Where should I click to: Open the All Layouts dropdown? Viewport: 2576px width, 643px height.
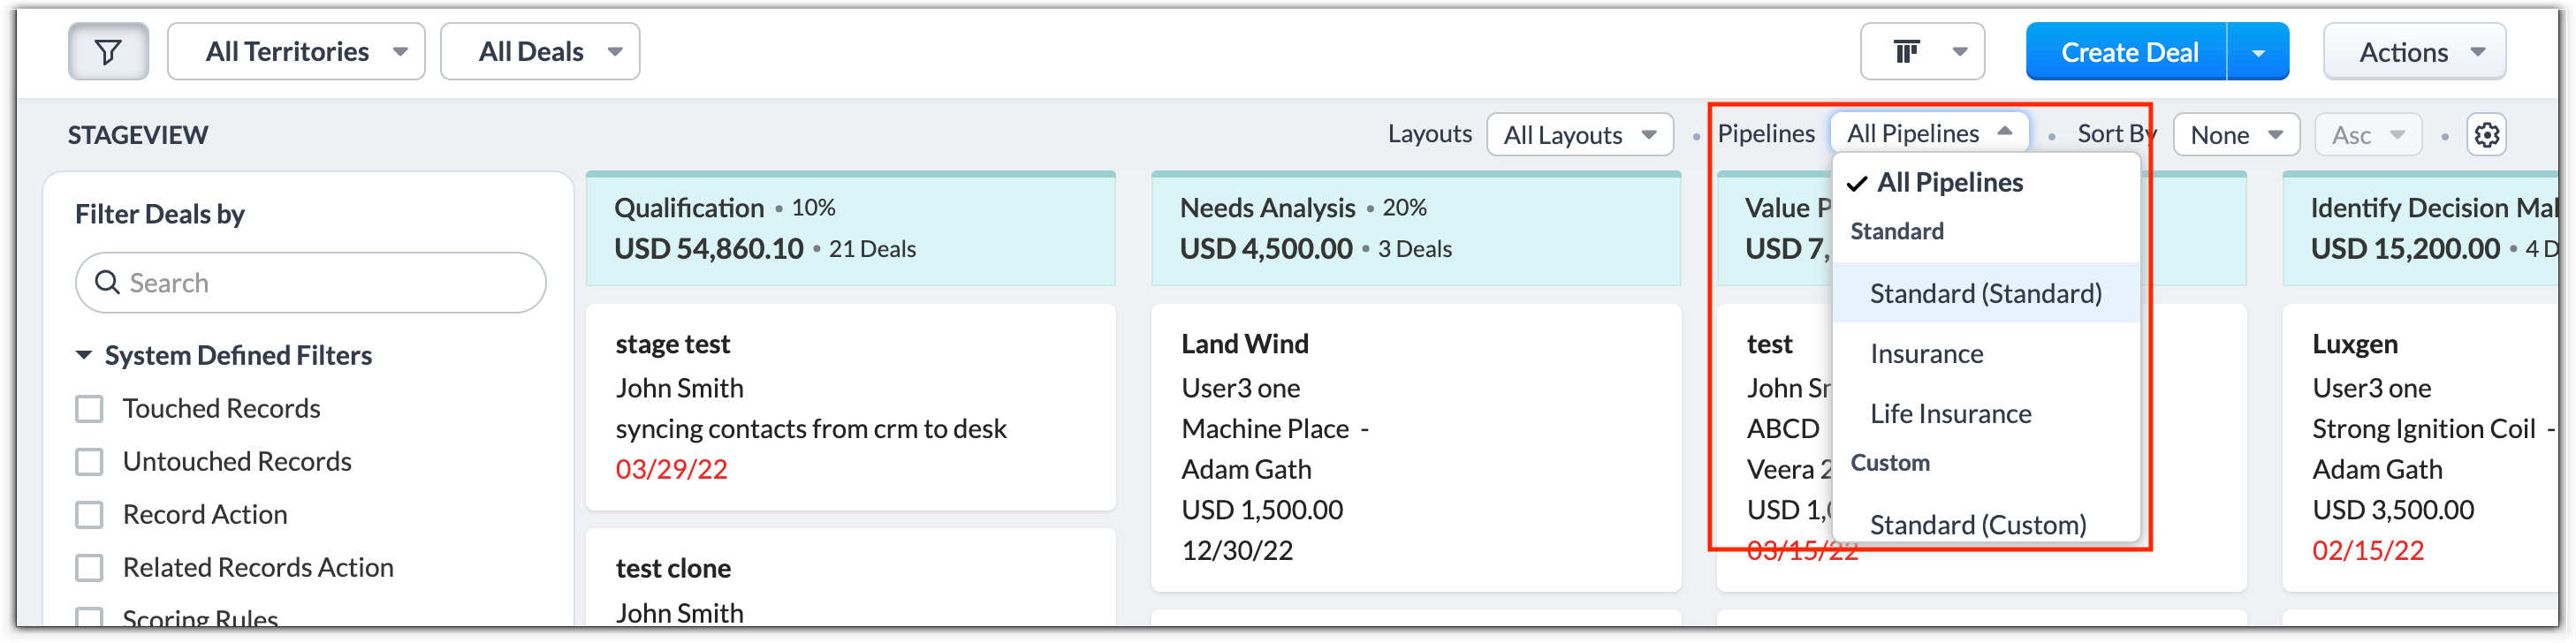(1579, 135)
